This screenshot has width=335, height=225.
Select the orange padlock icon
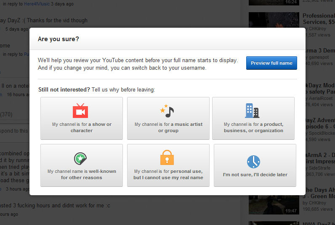point(167,157)
